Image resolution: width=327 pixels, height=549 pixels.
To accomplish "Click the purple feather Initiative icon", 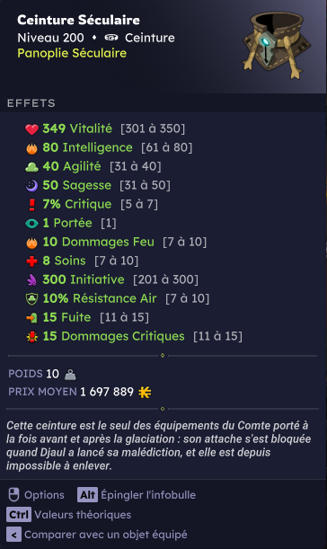I will coord(31,279).
